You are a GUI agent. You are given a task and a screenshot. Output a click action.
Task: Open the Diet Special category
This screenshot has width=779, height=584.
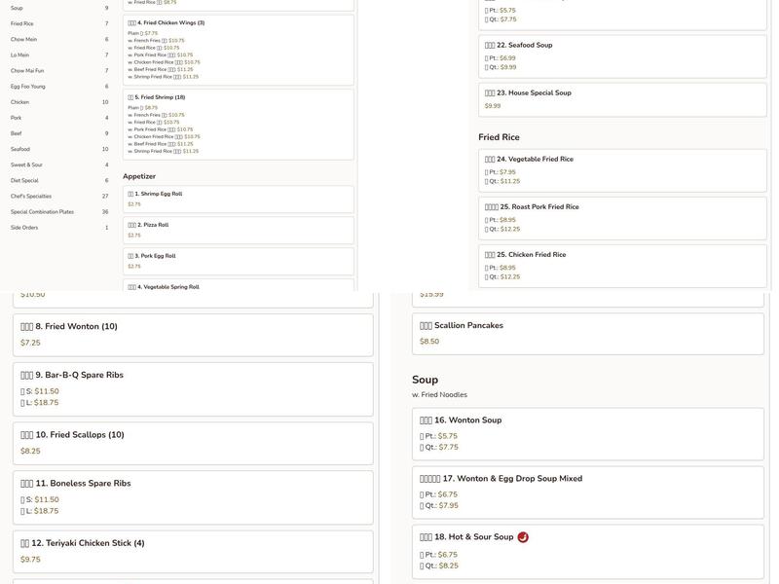point(25,181)
